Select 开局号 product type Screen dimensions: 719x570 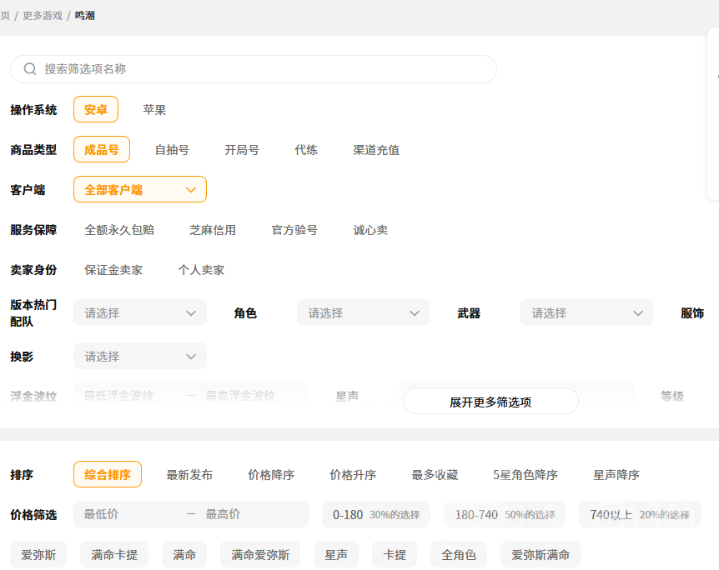coord(242,150)
